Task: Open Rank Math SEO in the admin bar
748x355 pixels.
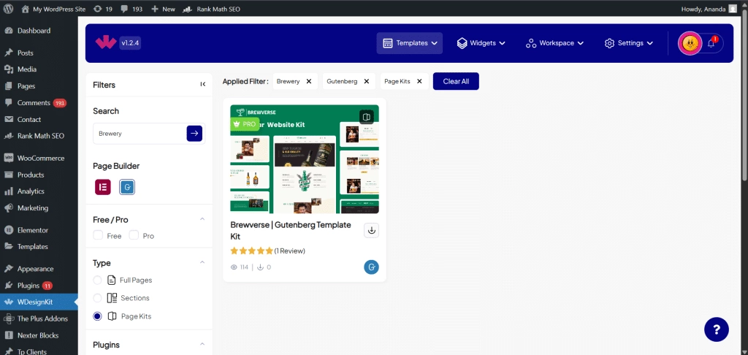Action: point(211,9)
